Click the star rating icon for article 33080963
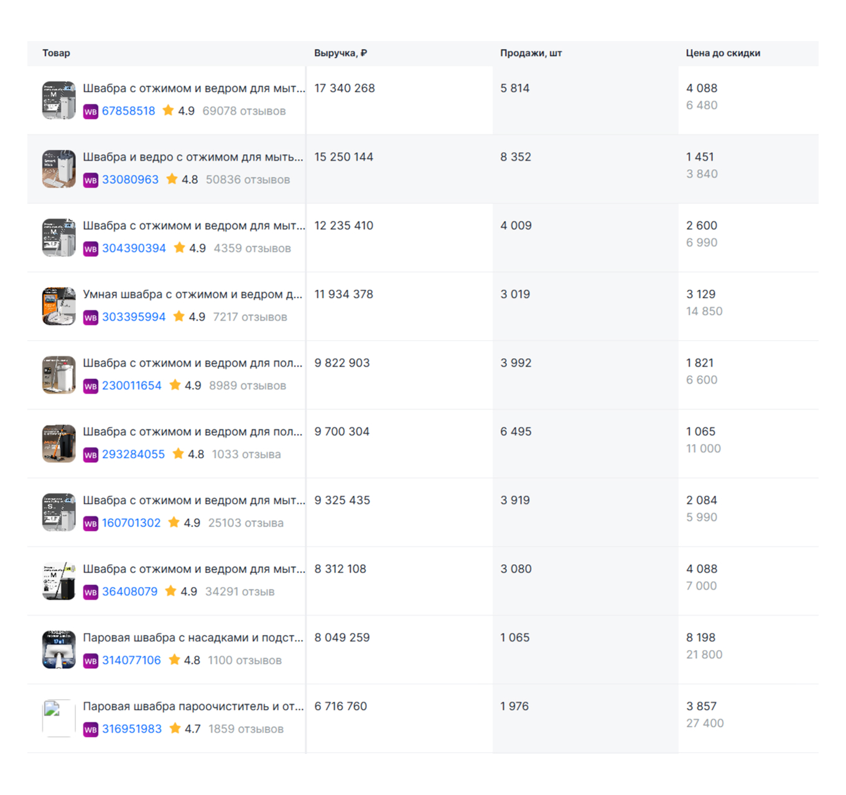Viewport: 846px width, 795px height. 172,180
